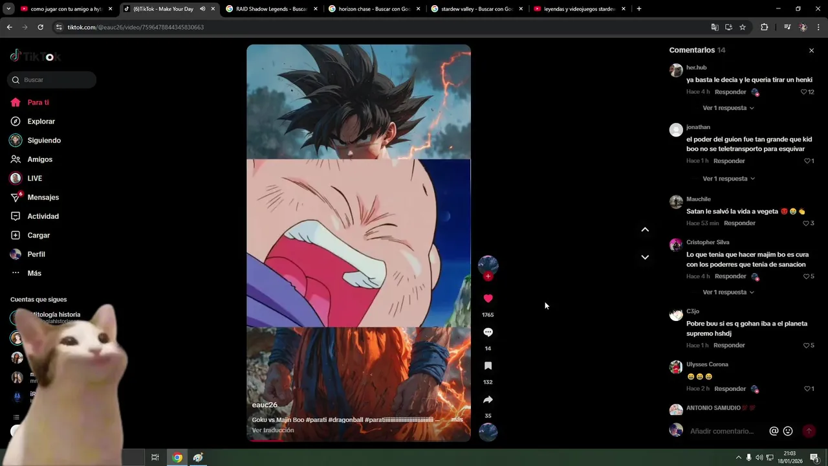This screenshot has width=828, height=466.
Task: Switch to the stardew valley search tab
Action: pyautogui.click(x=477, y=9)
